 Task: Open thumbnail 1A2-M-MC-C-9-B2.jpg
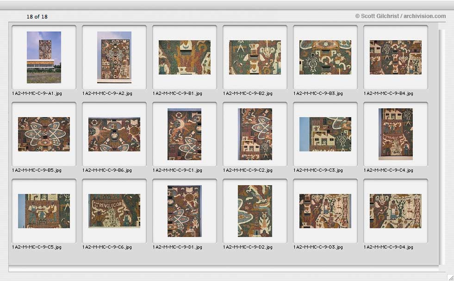tap(255, 57)
